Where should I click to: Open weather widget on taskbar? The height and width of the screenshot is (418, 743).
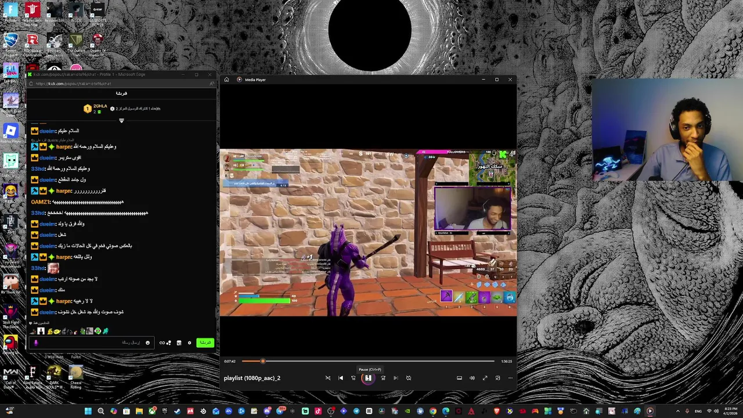(x=9, y=412)
